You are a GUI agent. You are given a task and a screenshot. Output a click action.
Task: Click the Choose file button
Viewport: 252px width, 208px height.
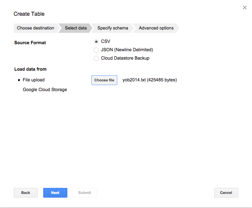coord(104,80)
